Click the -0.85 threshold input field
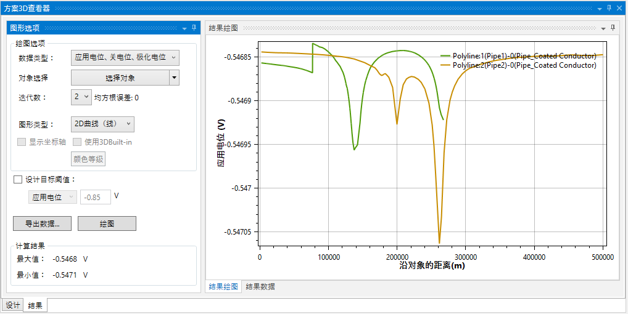The image size is (628, 314). [x=96, y=197]
